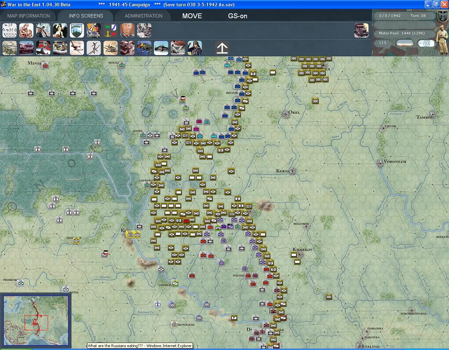This screenshot has width=449, height=350.
Task: Click the date 3/5/1942 display
Action: tap(390, 16)
